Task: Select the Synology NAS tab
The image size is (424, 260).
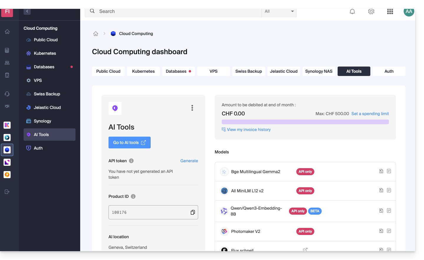Action: pos(318,71)
